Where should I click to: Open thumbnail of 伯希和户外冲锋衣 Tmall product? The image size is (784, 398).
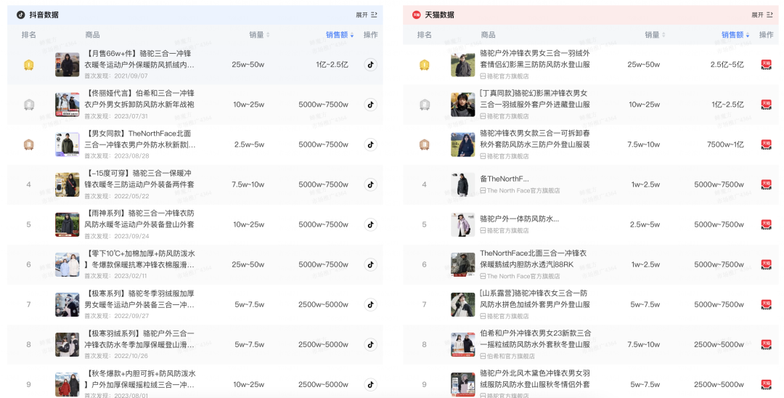coord(463,344)
